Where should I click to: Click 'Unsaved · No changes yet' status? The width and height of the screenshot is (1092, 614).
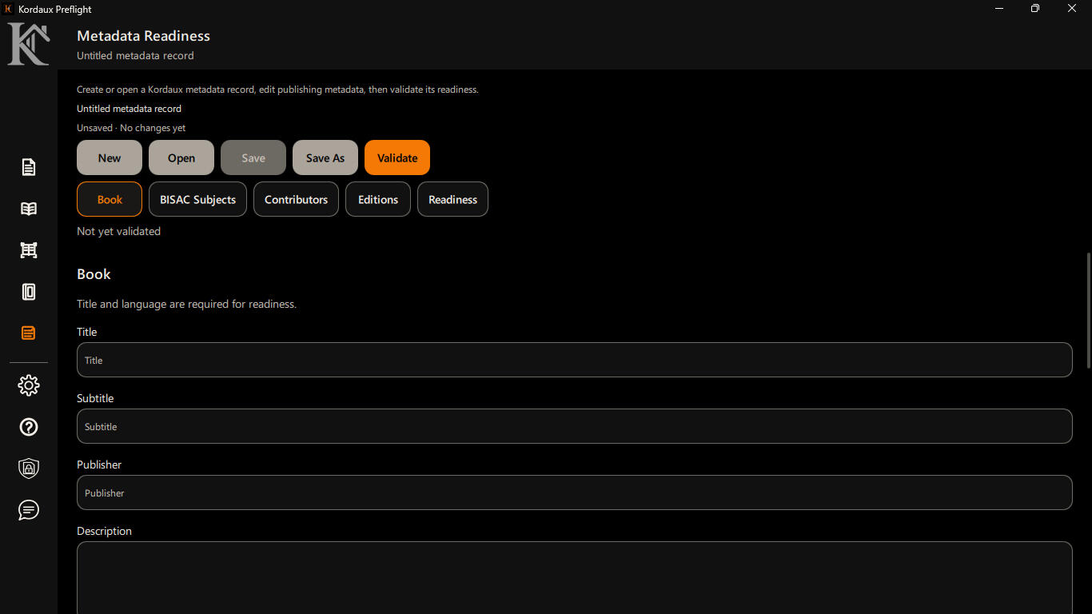tap(131, 128)
